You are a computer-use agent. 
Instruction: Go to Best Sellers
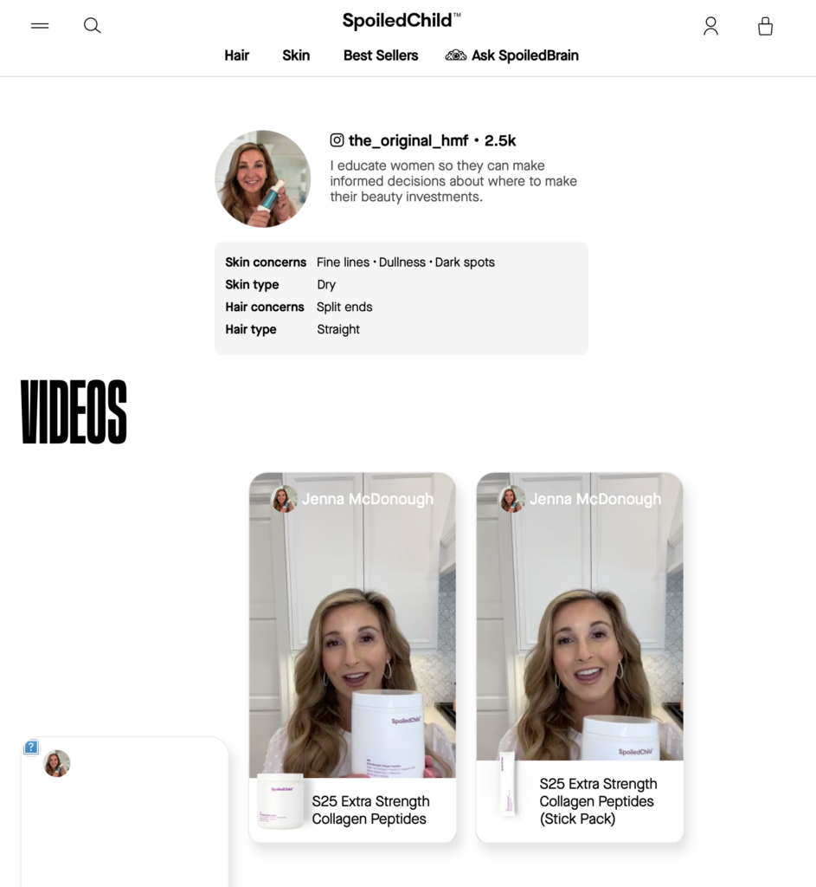pyautogui.click(x=381, y=55)
